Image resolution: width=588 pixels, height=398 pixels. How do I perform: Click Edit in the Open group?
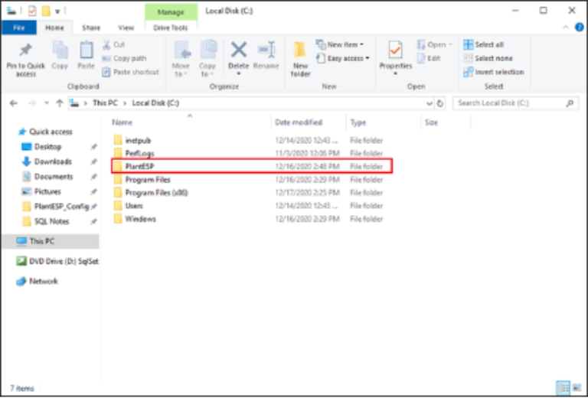tap(429, 58)
